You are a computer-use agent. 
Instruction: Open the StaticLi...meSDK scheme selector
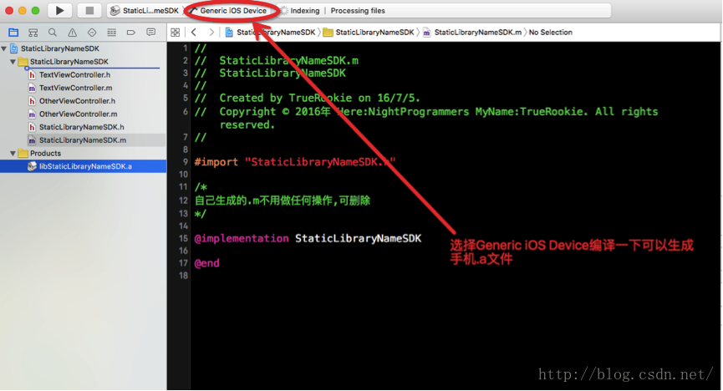click(x=145, y=11)
